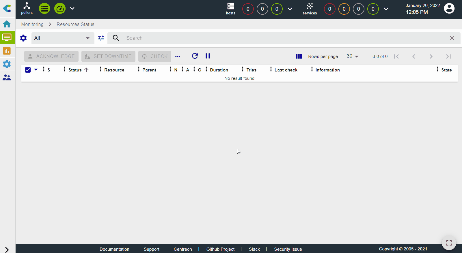
Task: Toggle fullscreen mode button
Action: click(x=449, y=243)
